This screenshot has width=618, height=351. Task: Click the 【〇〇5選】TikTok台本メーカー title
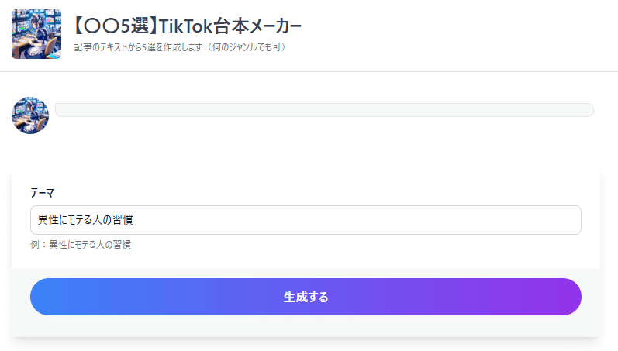[x=188, y=26]
